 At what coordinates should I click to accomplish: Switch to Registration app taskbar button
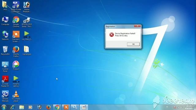tap(84, 107)
